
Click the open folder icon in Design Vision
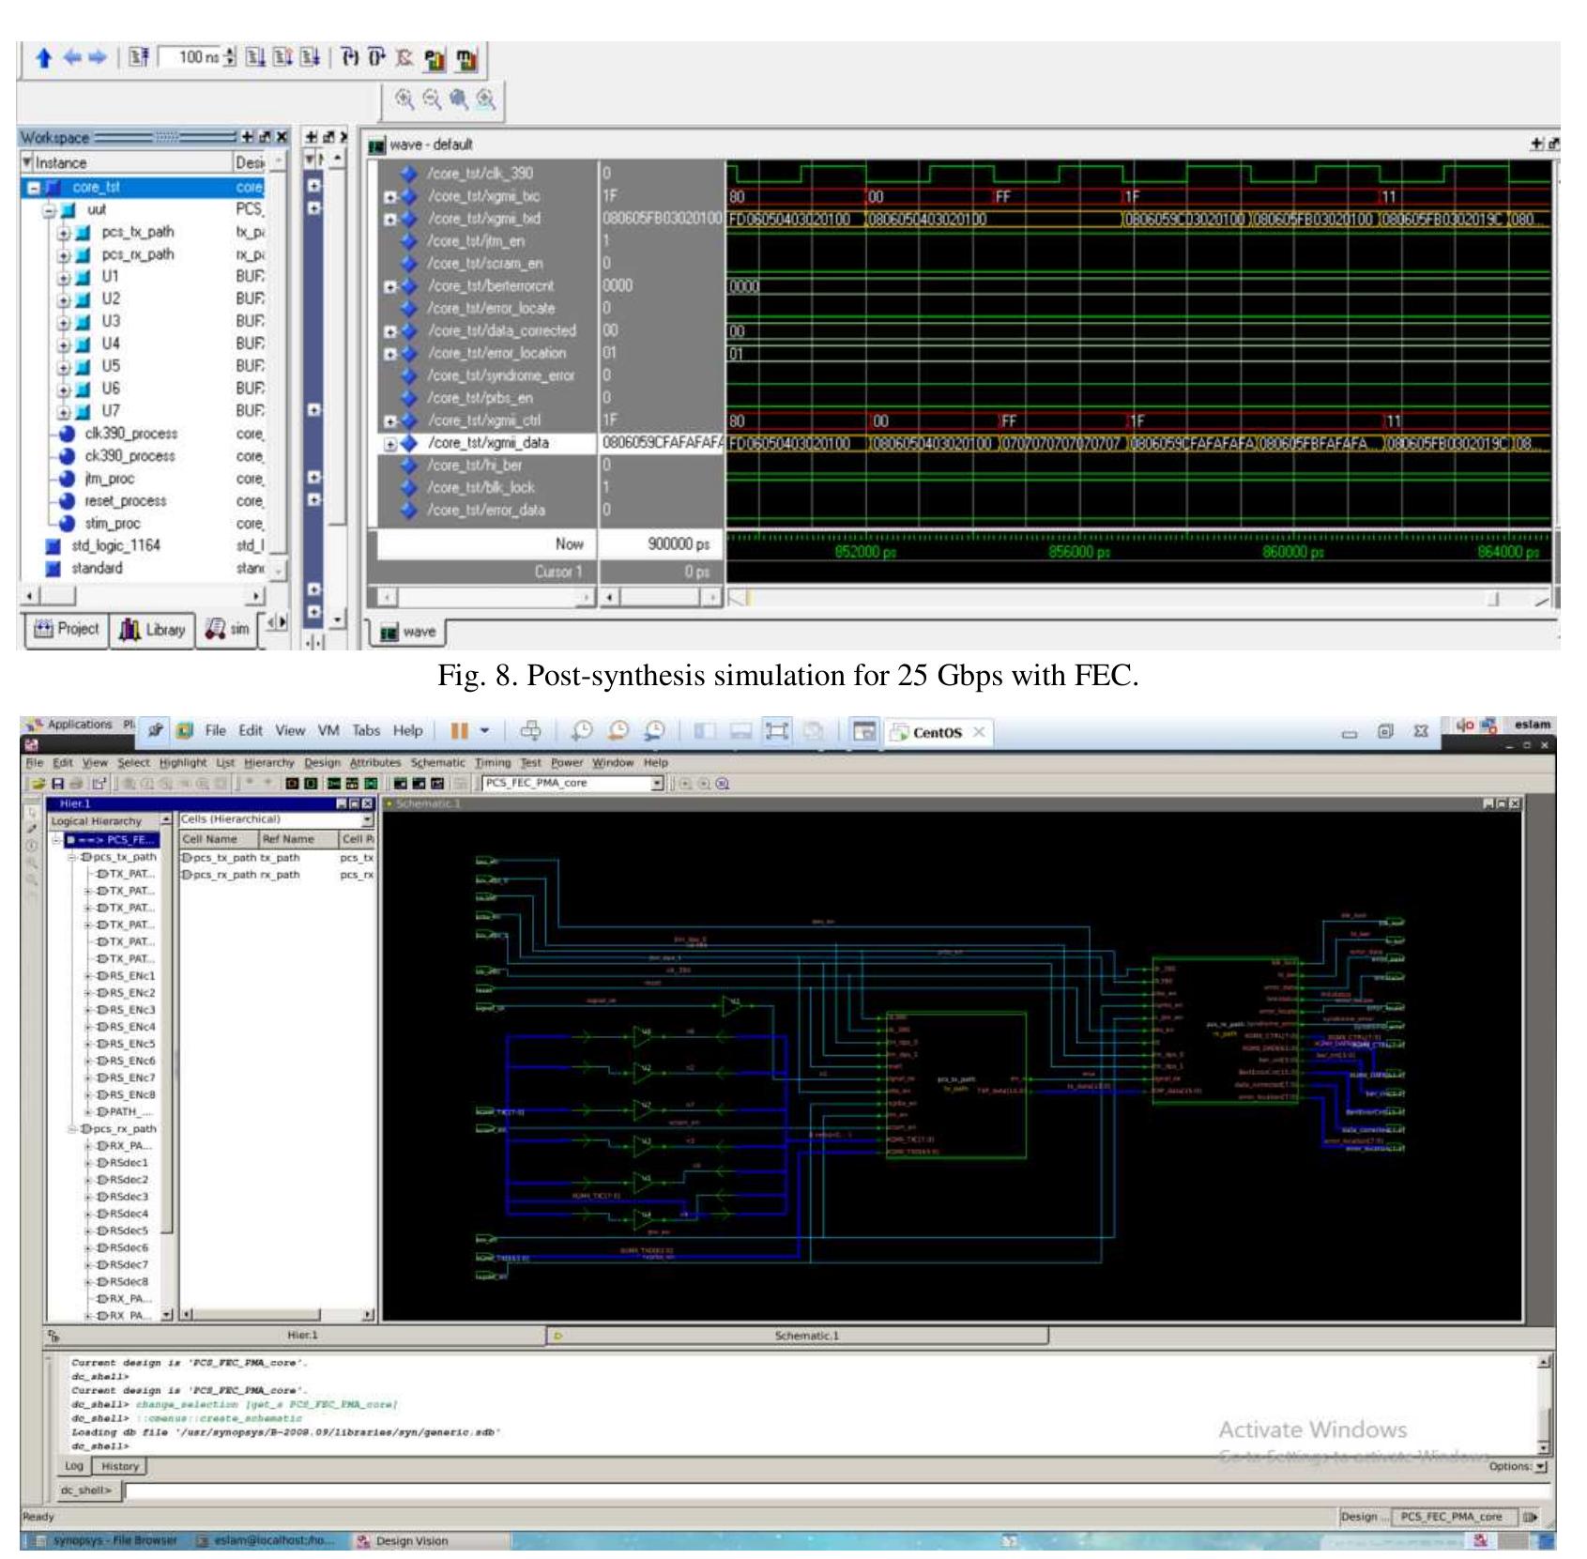[38, 783]
